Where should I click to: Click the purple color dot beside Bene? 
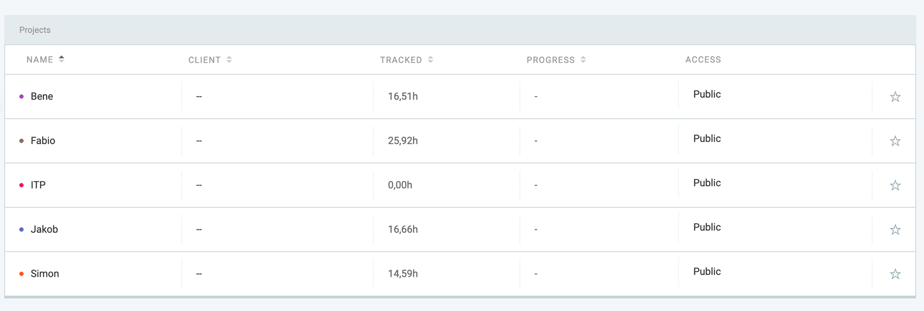[22, 96]
